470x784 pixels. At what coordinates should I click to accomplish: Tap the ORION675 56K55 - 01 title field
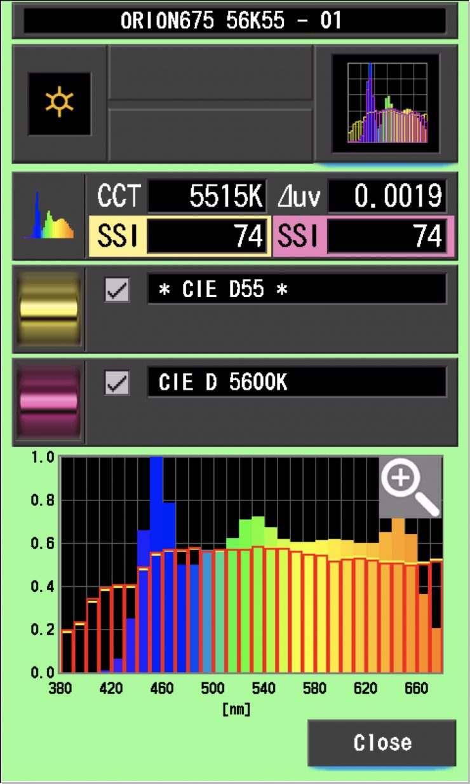[x=234, y=21]
